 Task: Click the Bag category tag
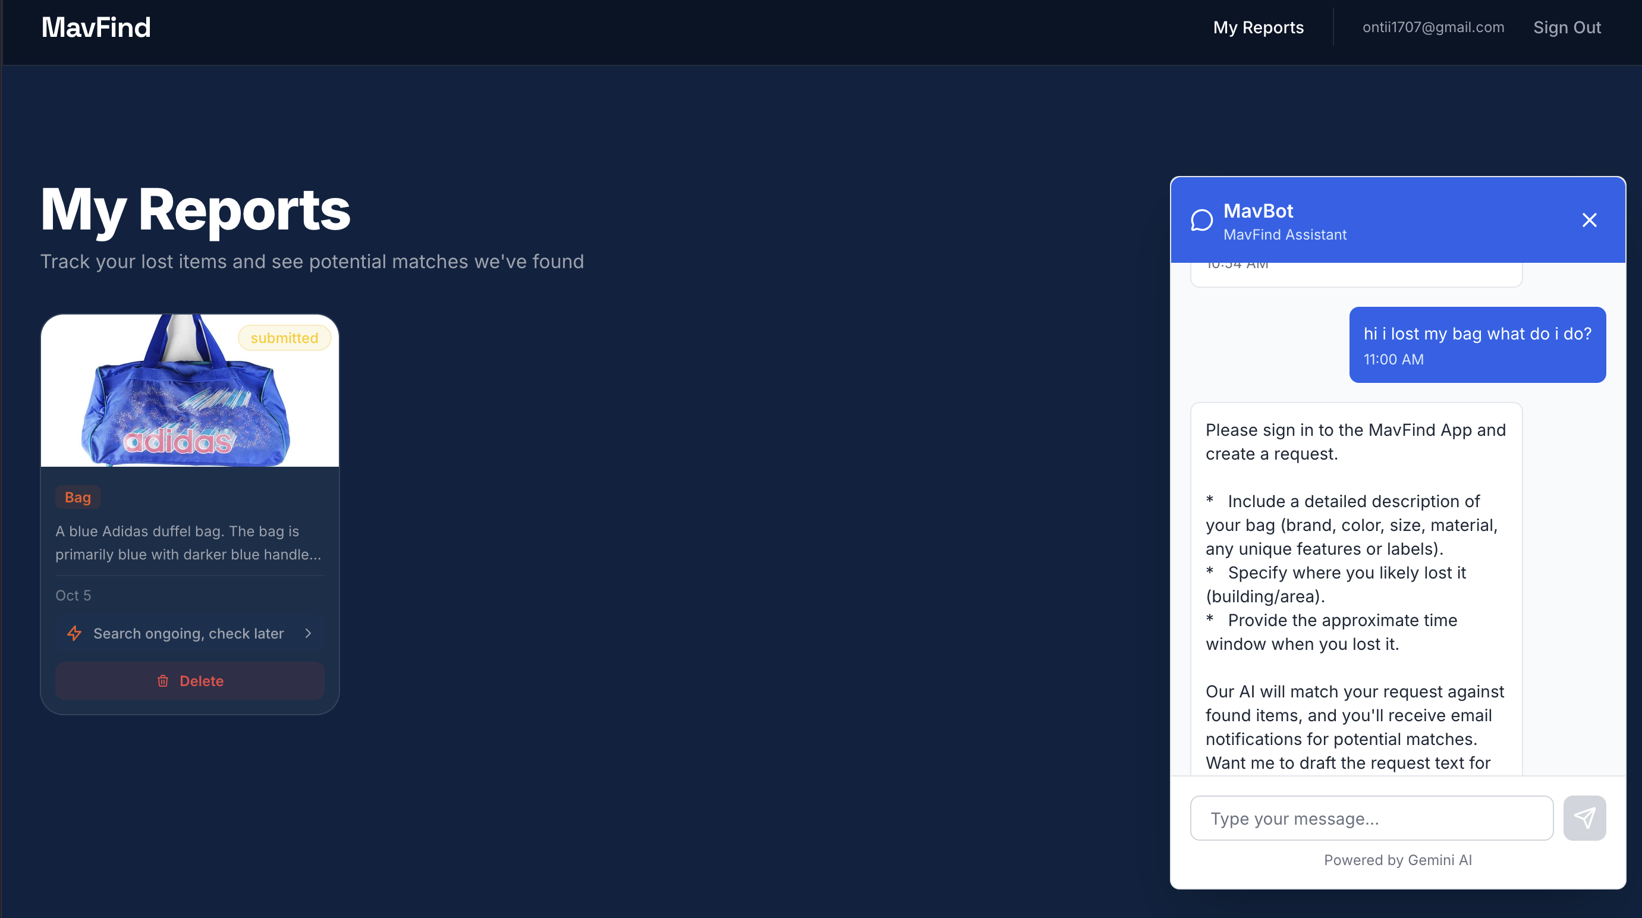[x=78, y=497]
